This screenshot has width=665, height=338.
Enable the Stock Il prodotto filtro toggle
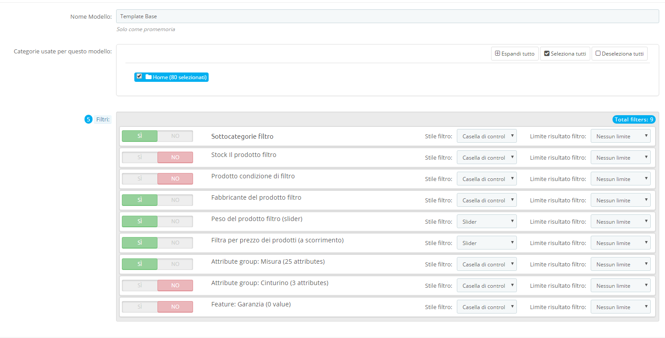coord(139,157)
